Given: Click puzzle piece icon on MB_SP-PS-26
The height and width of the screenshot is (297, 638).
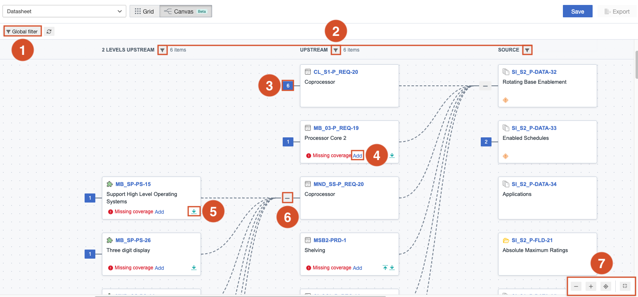Looking at the screenshot, I should click(x=110, y=240).
